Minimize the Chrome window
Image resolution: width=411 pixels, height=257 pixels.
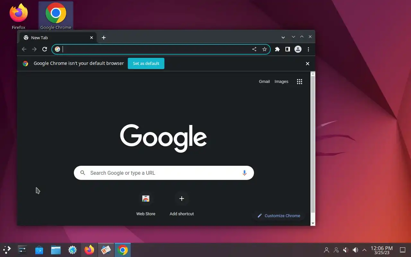[x=293, y=37]
